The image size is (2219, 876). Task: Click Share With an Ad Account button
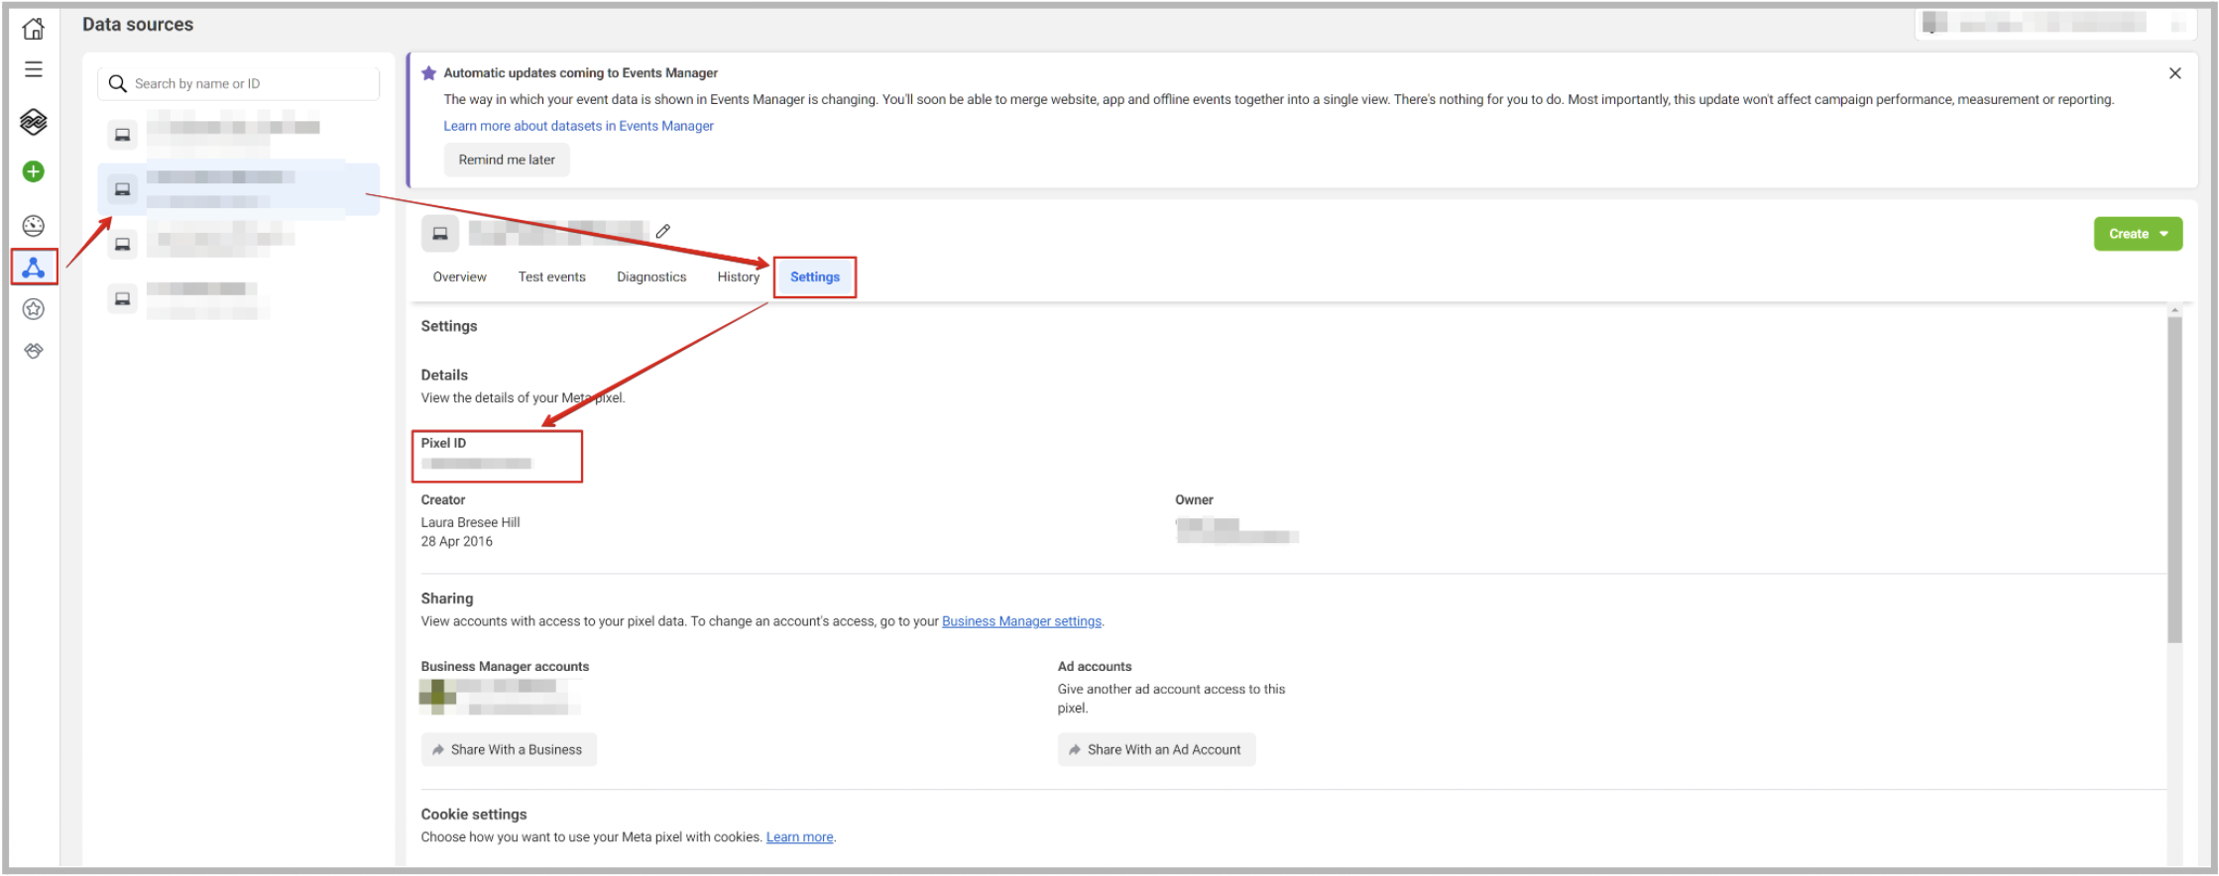(1156, 749)
